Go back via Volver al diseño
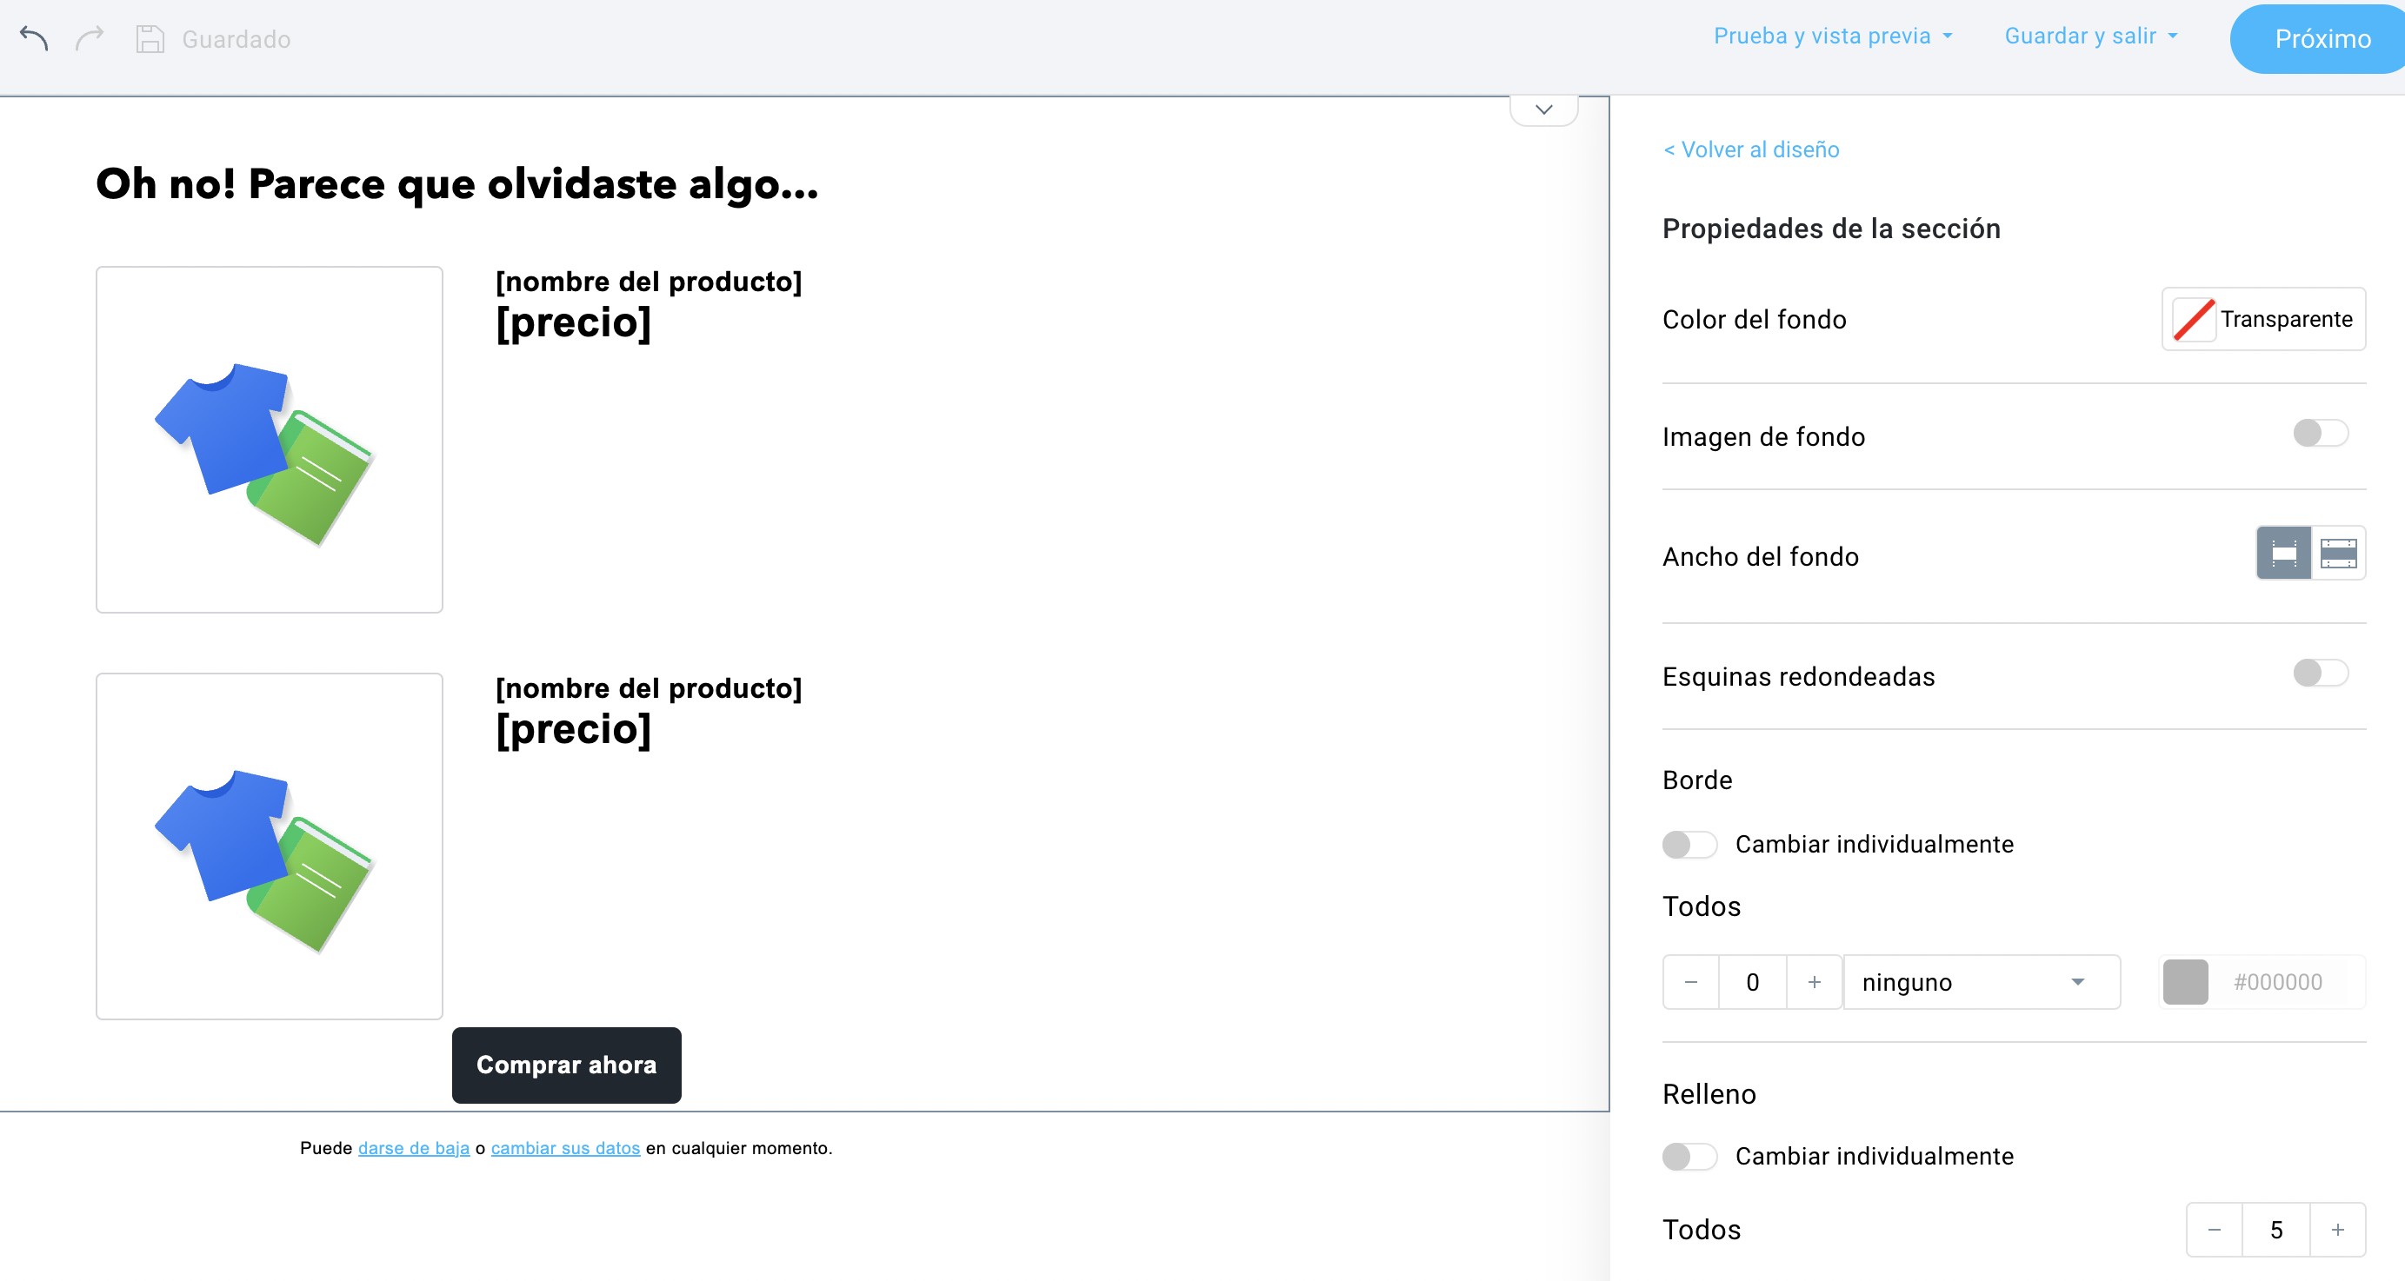2405x1281 pixels. coord(1751,149)
